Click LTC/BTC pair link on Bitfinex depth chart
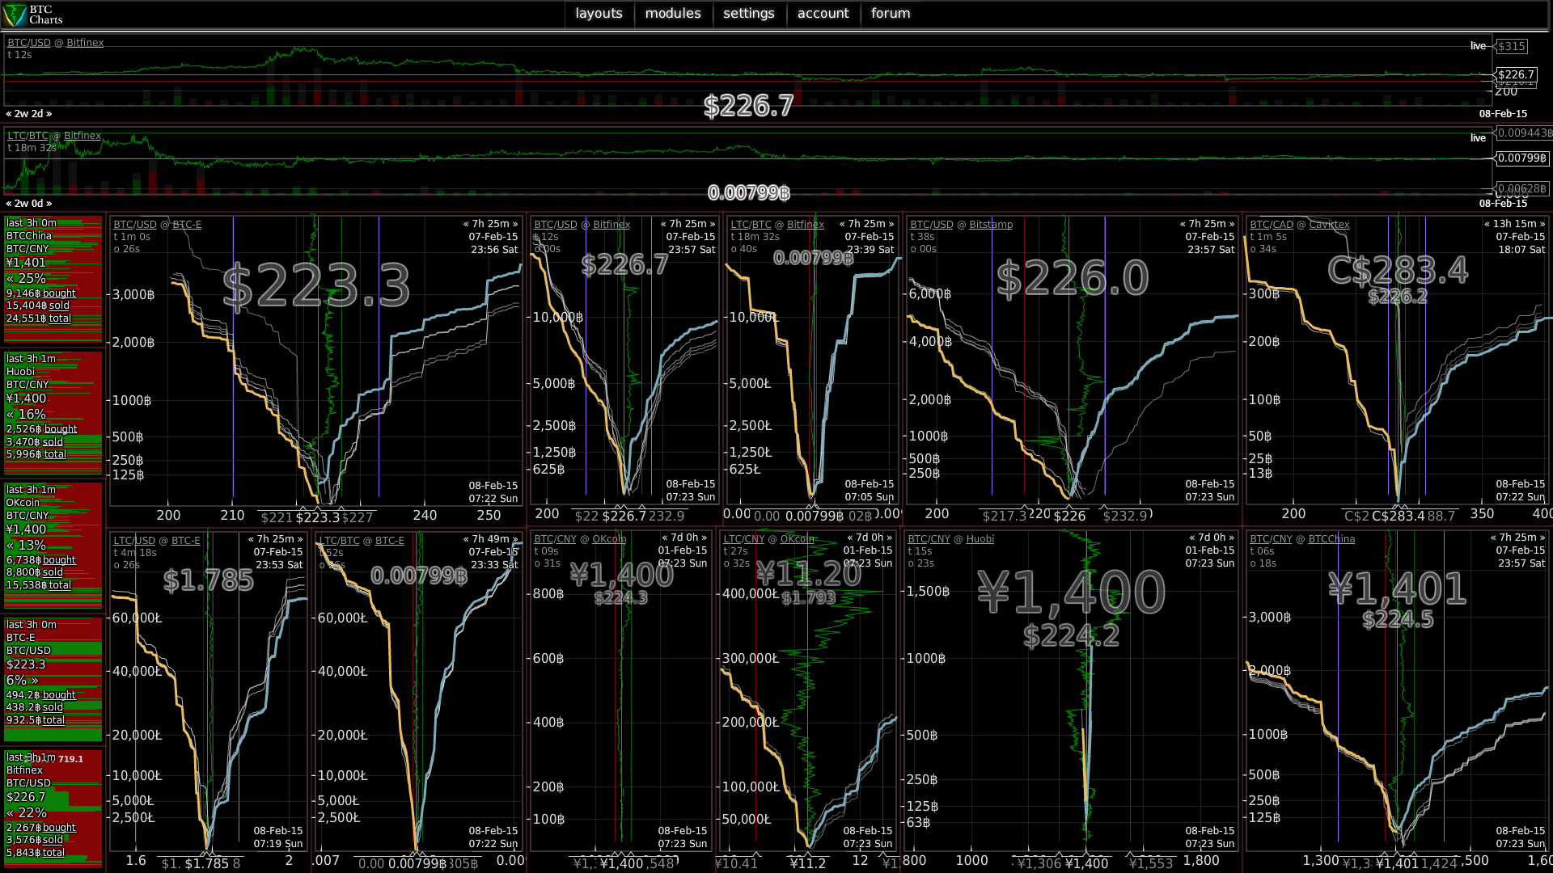The image size is (1553, 873). (751, 225)
